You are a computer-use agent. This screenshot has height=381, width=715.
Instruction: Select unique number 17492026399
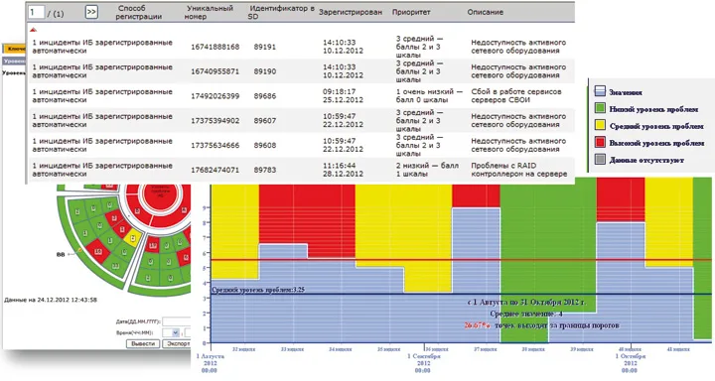click(x=214, y=96)
